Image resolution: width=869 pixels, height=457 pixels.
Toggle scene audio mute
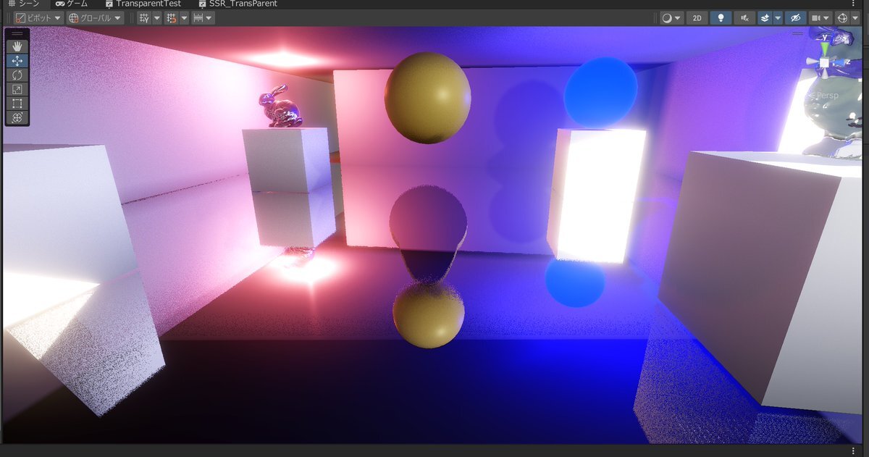tap(744, 18)
